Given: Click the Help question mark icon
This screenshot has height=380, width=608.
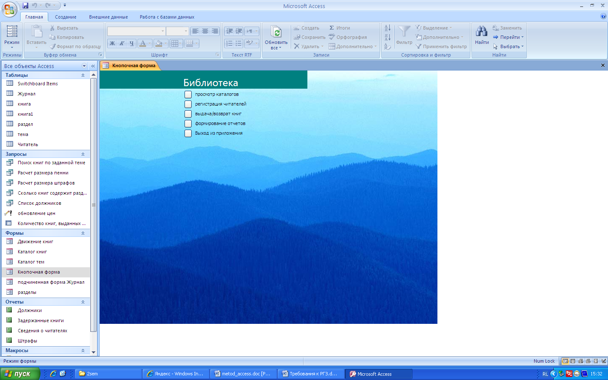Looking at the screenshot, I should pos(603,16).
